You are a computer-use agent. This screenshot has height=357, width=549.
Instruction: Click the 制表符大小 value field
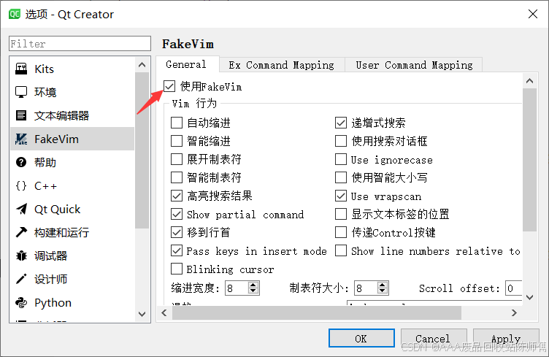366,288
